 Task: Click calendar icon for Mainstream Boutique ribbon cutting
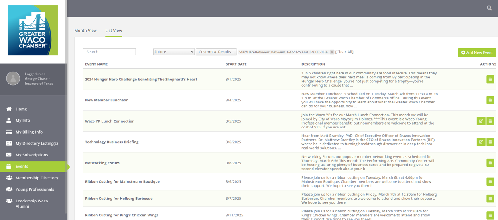click(490, 181)
